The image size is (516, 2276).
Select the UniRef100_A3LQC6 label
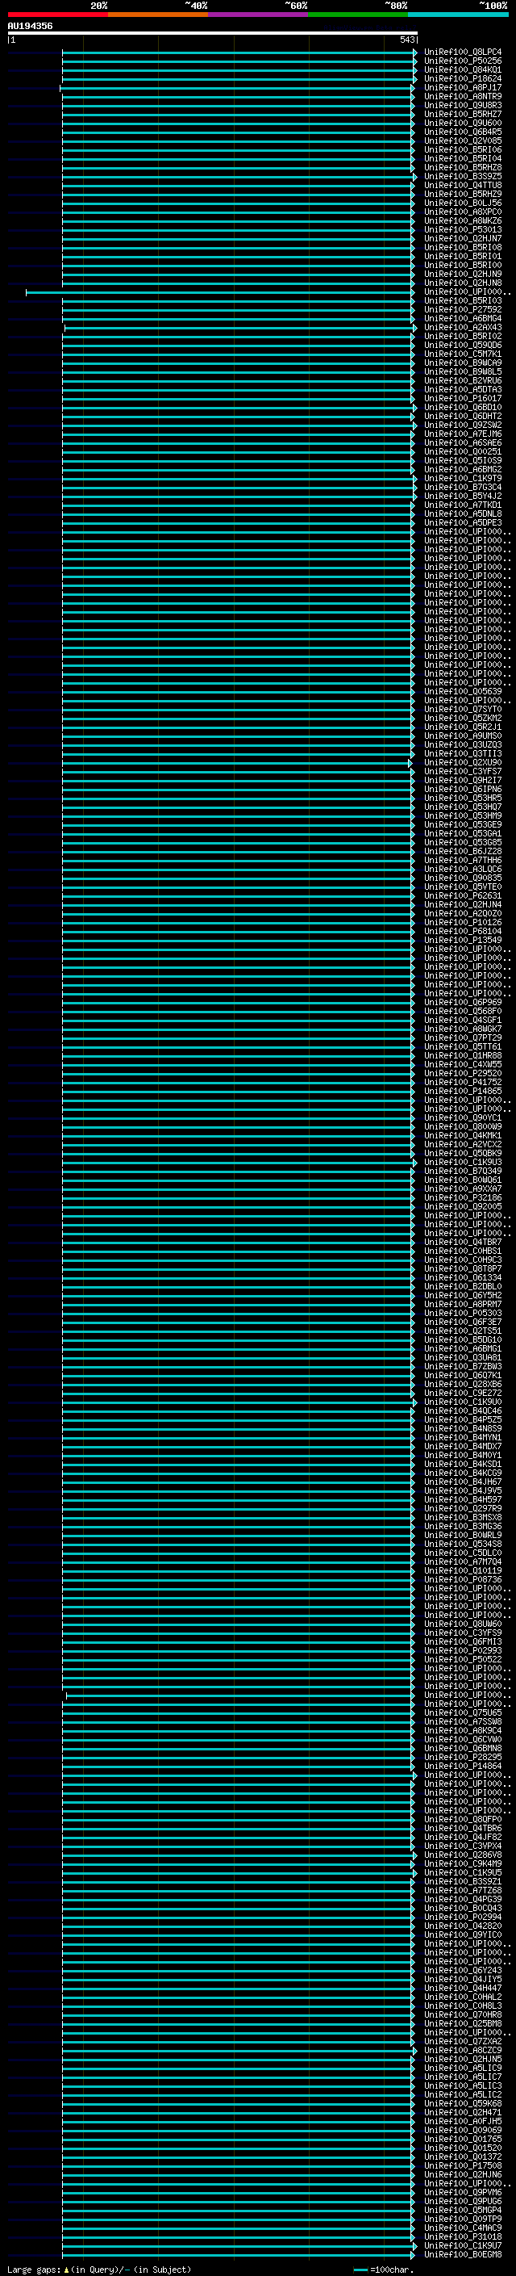[x=462, y=870]
